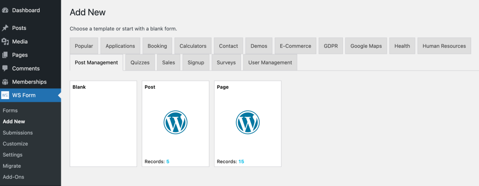Choose the Blank form template card
The image size is (479, 186).
click(103, 124)
